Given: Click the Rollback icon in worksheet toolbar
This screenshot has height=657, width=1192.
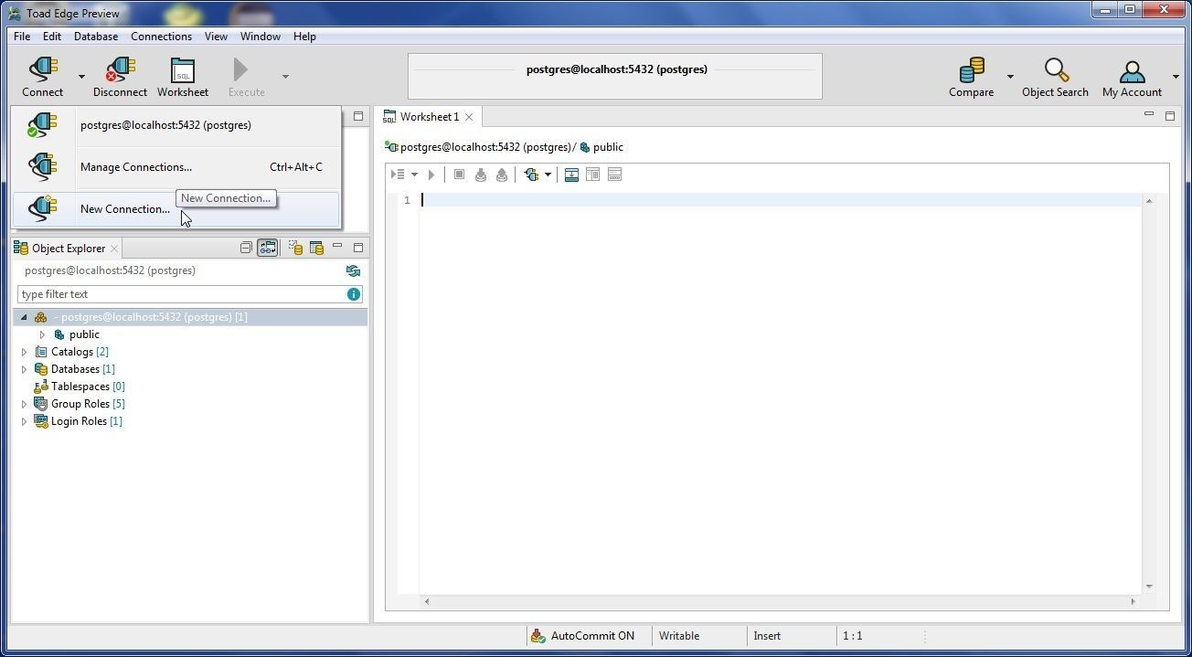Looking at the screenshot, I should [x=502, y=175].
